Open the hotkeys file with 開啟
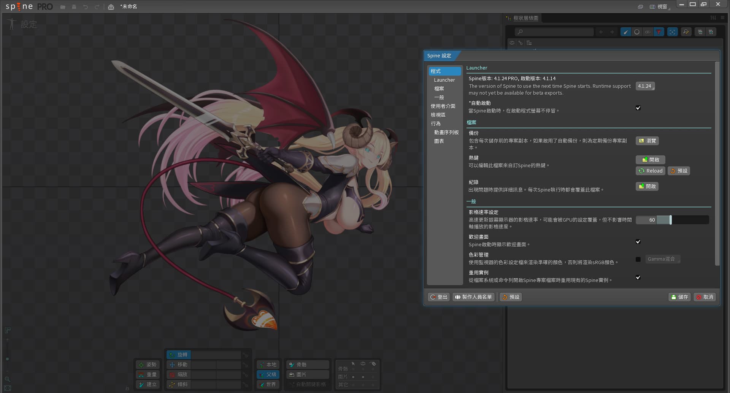 point(650,160)
